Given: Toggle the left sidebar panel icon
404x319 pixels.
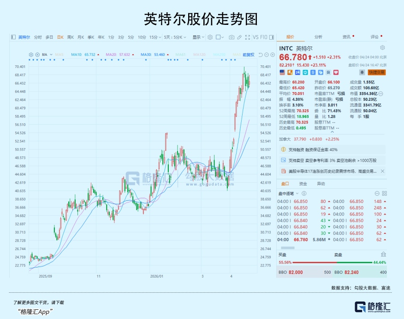Looking at the screenshot, I should [13, 37].
